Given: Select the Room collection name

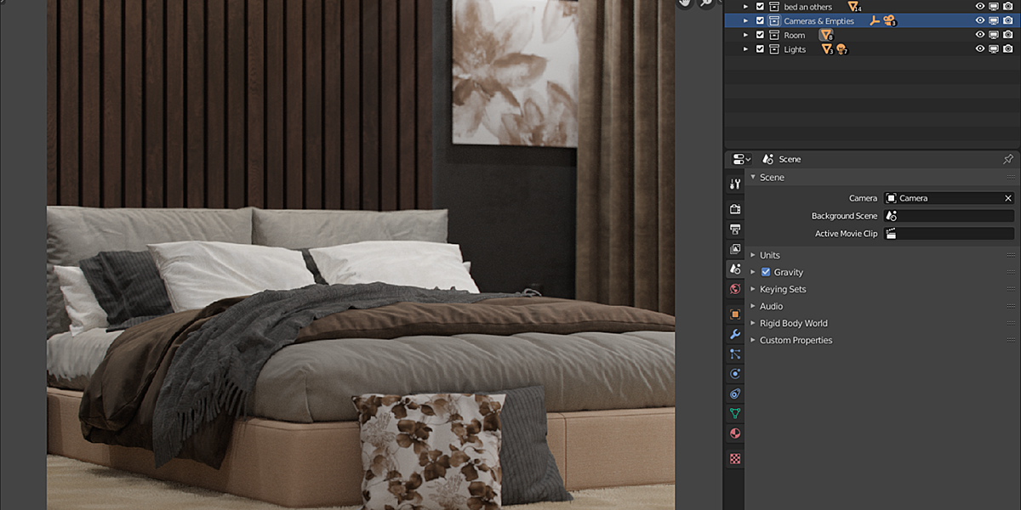Looking at the screenshot, I should click(x=794, y=35).
